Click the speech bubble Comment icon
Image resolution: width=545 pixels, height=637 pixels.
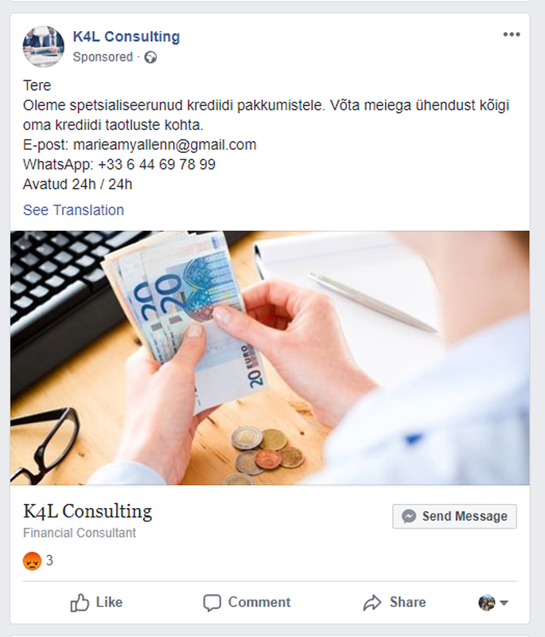pos(212,603)
